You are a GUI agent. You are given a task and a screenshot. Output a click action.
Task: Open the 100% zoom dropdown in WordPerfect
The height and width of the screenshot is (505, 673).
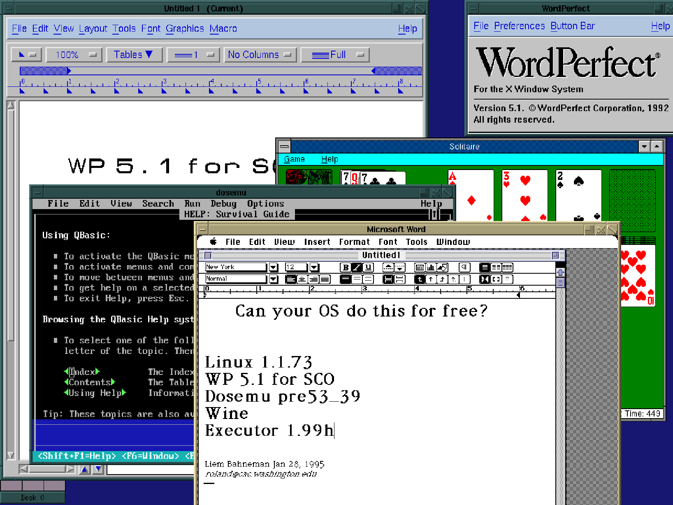[x=74, y=55]
